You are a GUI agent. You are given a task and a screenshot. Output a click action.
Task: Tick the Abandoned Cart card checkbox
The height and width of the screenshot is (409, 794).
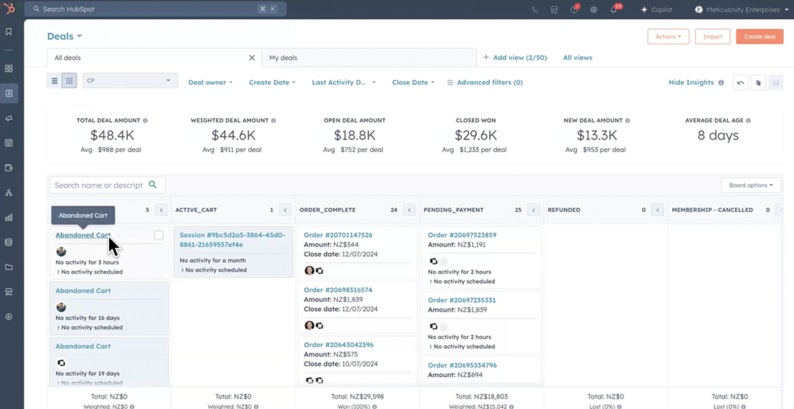point(159,235)
